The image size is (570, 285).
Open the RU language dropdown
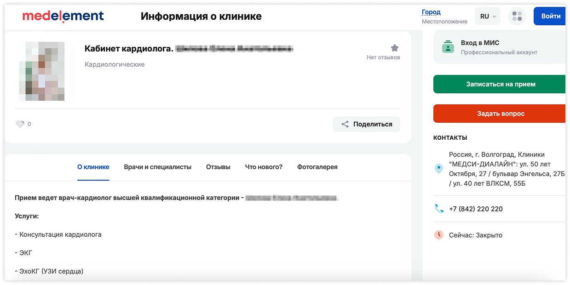(x=487, y=16)
